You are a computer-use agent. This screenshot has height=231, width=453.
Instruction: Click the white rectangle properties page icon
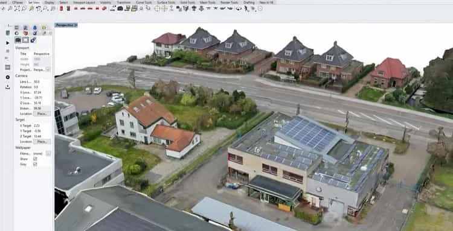tap(26, 40)
